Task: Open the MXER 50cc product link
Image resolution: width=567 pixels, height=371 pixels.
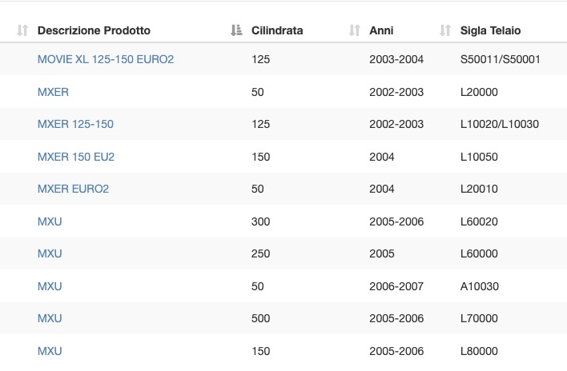Action: point(53,92)
